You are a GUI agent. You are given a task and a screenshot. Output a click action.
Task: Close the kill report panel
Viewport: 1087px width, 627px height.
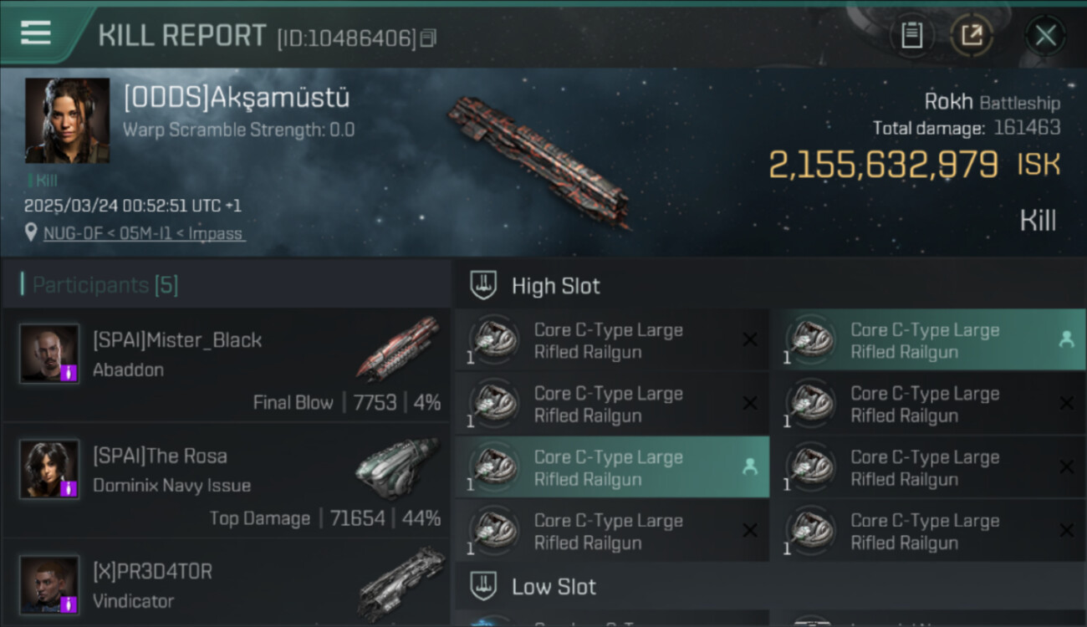1045,35
